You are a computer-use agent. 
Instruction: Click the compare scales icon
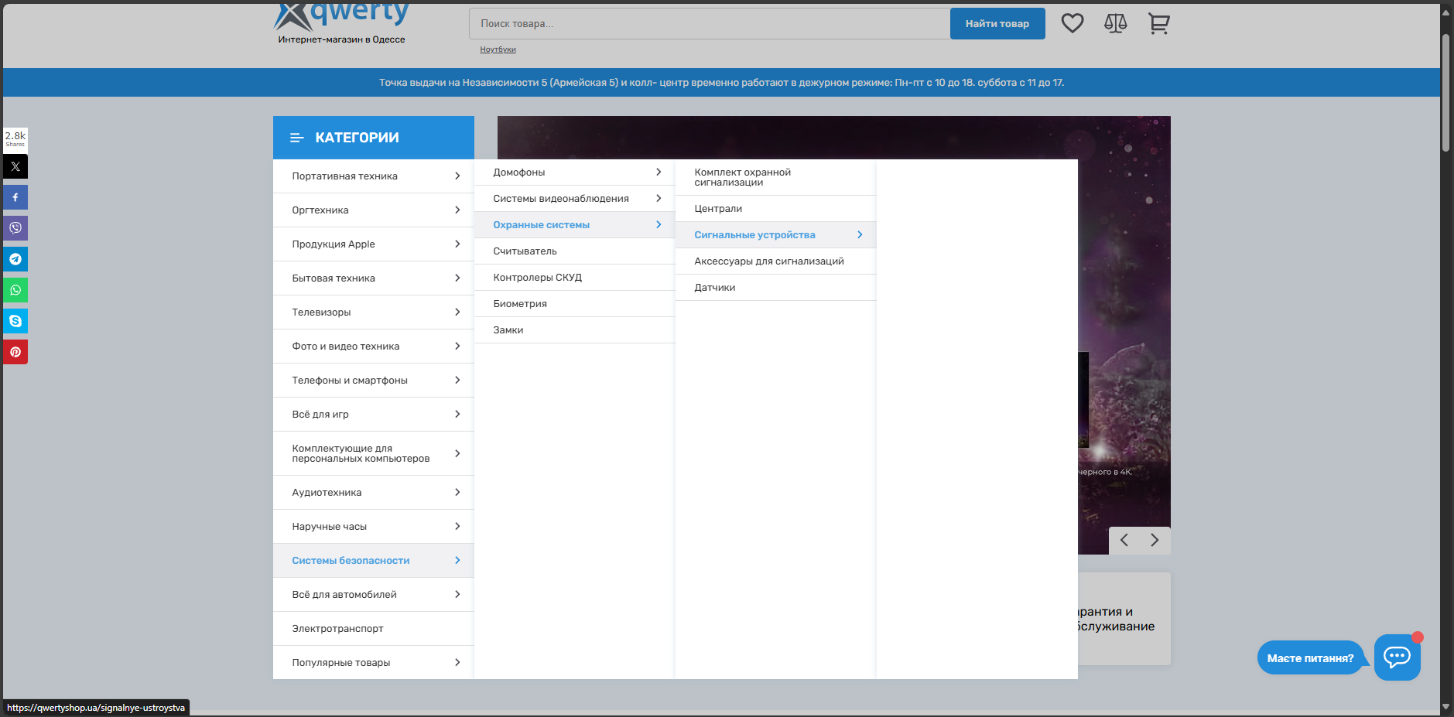[1115, 23]
